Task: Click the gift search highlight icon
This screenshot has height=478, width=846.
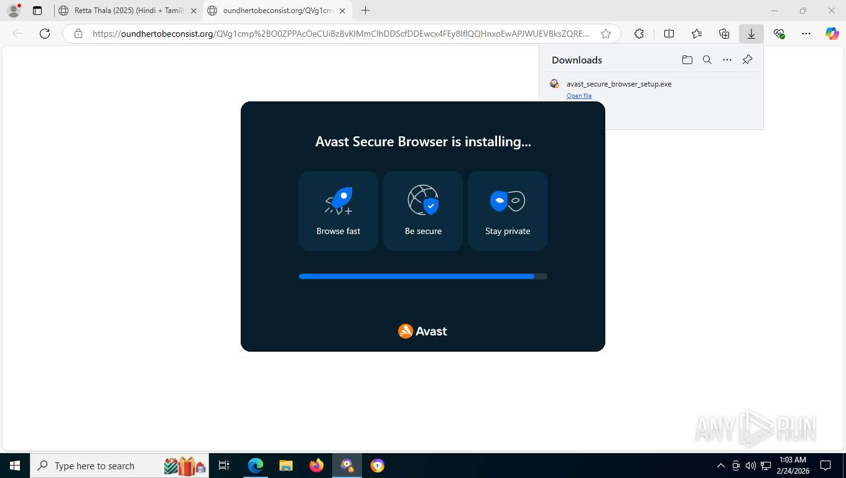Action: pos(185,466)
